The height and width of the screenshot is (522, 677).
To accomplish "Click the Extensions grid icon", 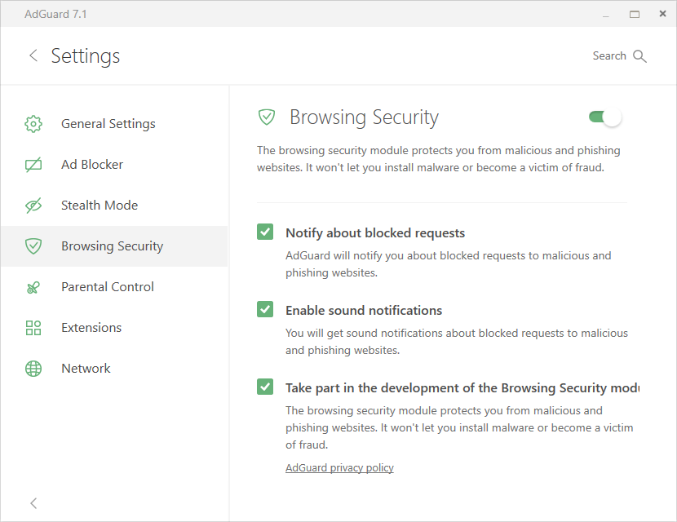I will tap(33, 328).
